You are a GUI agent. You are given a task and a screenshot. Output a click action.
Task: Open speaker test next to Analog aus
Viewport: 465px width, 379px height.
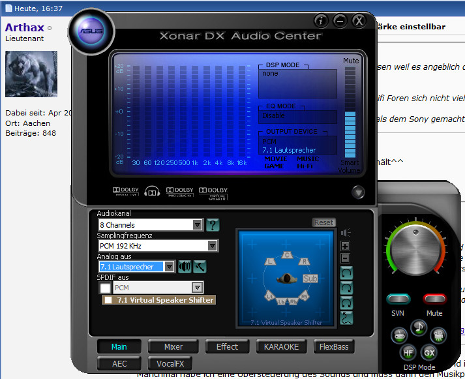pos(185,266)
